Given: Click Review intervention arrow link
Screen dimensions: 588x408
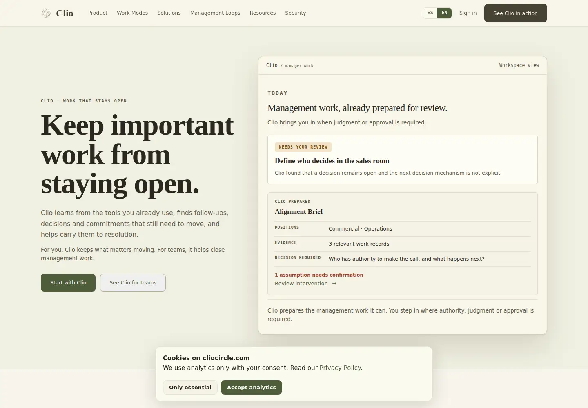Looking at the screenshot, I should click(305, 284).
